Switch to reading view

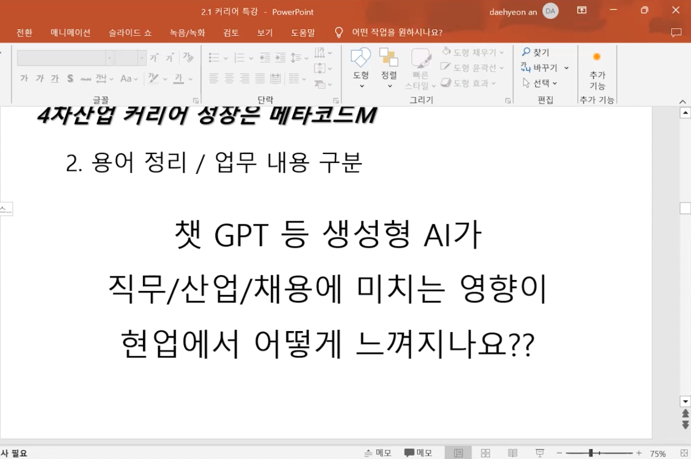(513, 453)
